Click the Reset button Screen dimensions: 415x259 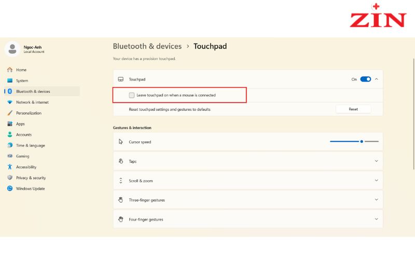tap(353, 109)
